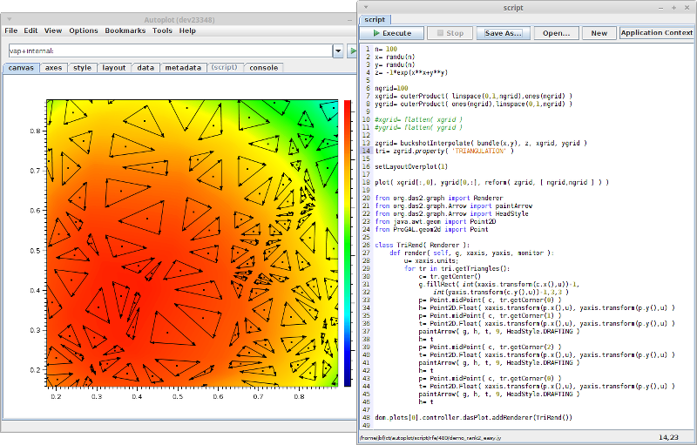The image size is (697, 445).
Task: Click the vap+internal address text field
Action: [x=166, y=51]
